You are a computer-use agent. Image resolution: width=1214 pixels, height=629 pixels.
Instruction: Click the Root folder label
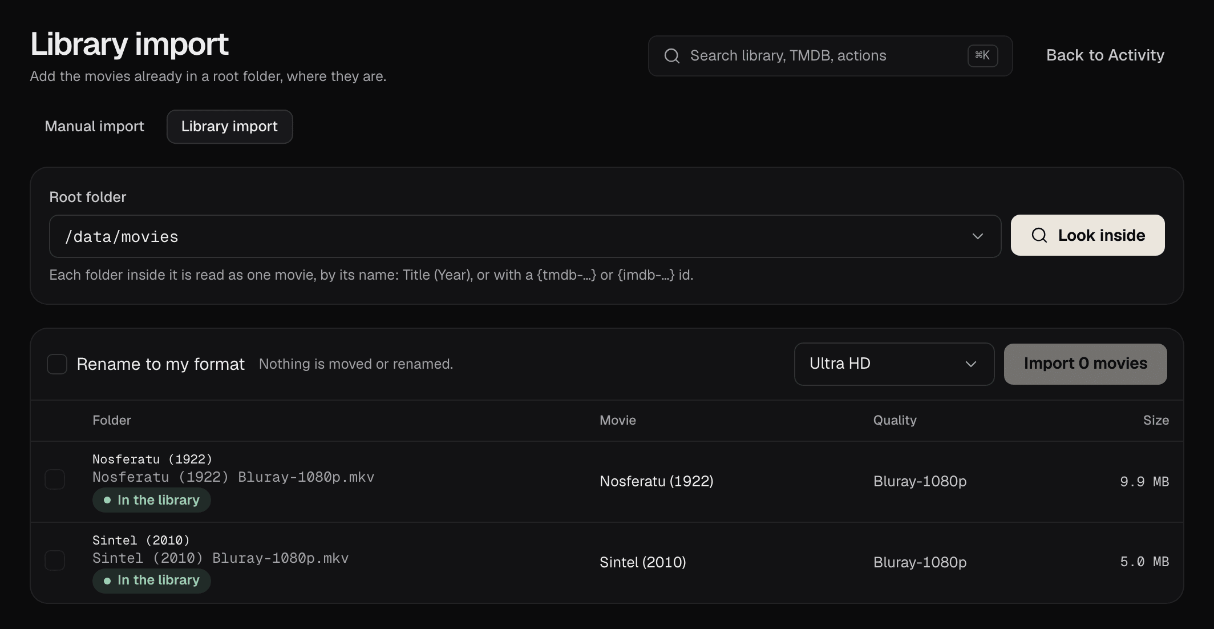88,197
